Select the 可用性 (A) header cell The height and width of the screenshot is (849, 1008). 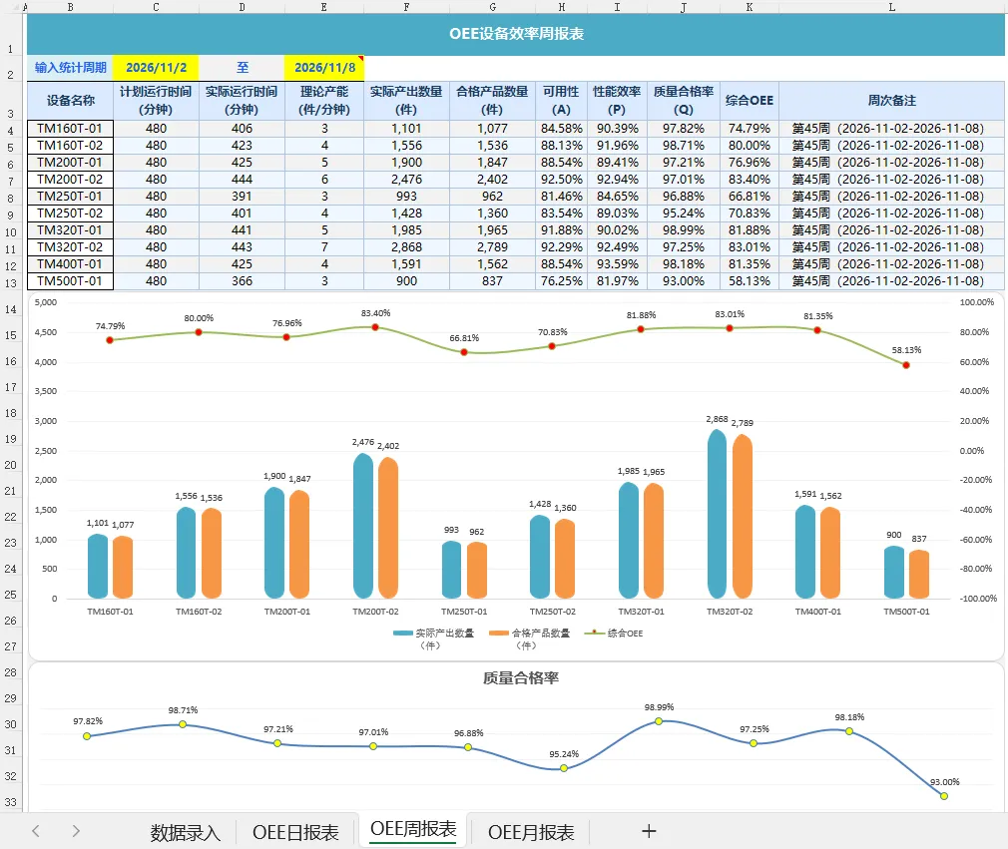pos(561,100)
